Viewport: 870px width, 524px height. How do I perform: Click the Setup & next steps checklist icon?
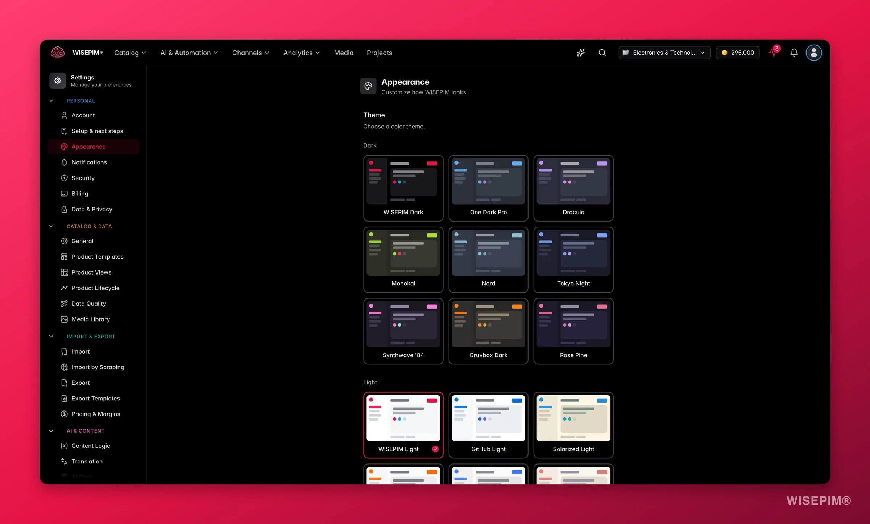click(64, 131)
